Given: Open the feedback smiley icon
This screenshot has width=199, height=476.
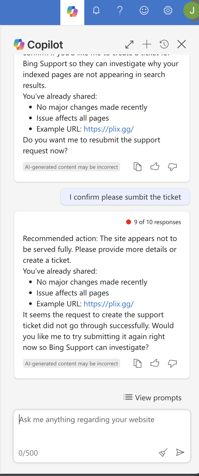Looking at the screenshot, I should coord(144,11).
